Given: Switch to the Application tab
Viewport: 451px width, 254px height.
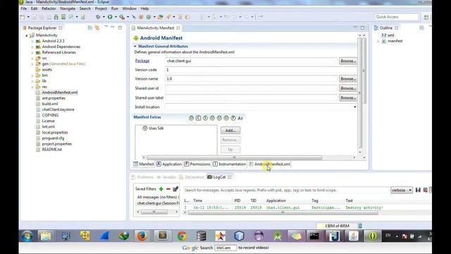Looking at the screenshot, I should (169, 164).
